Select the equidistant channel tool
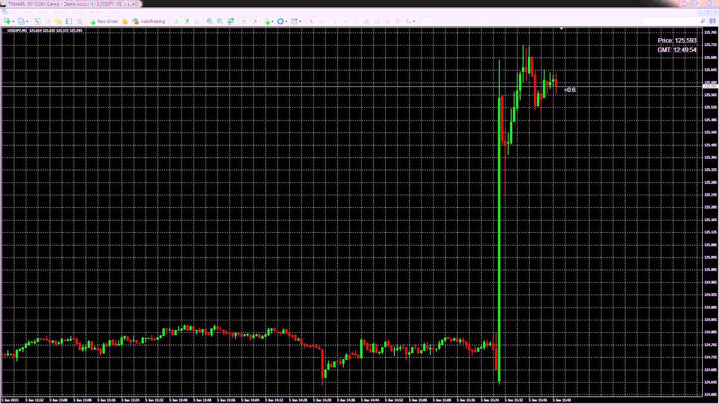 pos(366,21)
